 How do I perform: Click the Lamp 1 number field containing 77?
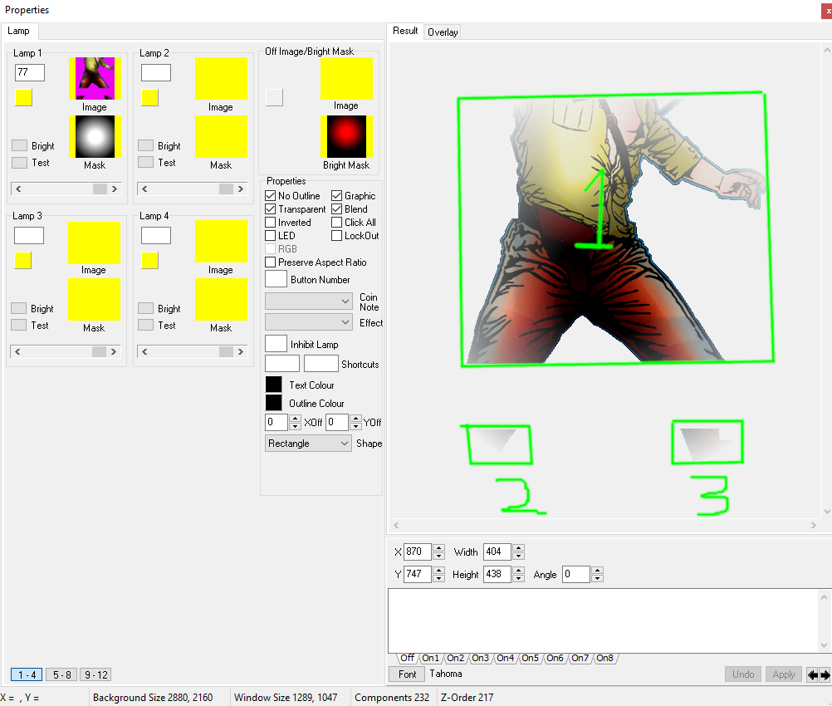click(x=30, y=73)
